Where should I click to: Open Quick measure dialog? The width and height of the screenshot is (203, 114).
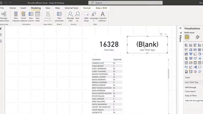(x=23, y=16)
